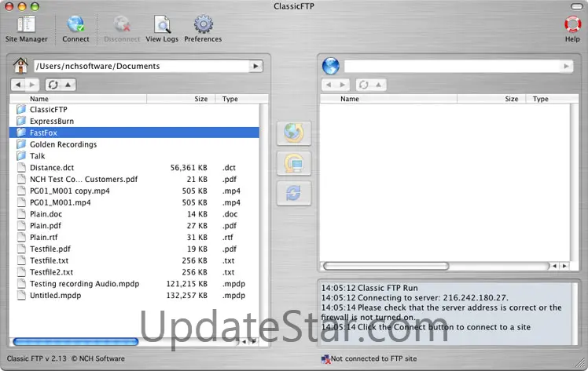
Task: Select the FastFox folder
Action: (134, 133)
